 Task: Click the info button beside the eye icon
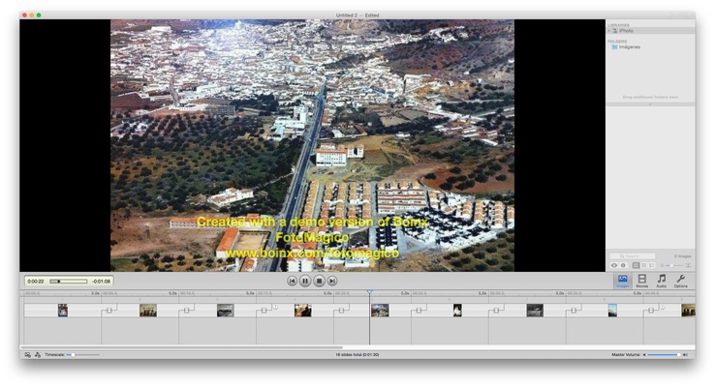[623, 265]
